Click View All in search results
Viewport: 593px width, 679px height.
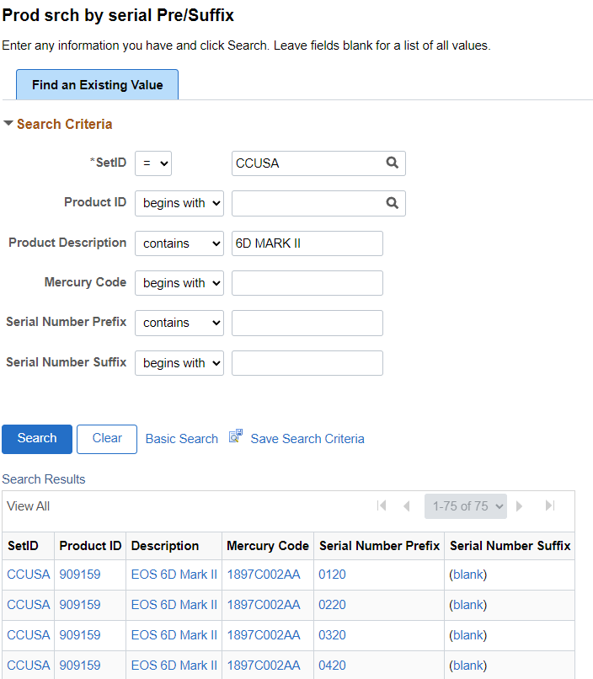(28, 506)
